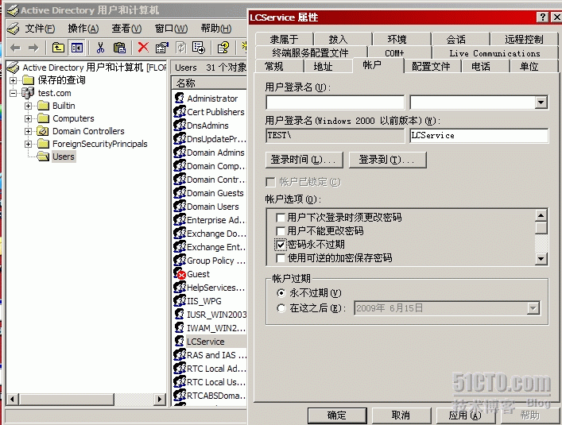Open the Window menu
The width and height of the screenshot is (562, 425).
171,29
